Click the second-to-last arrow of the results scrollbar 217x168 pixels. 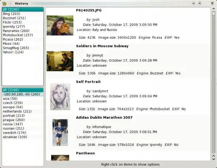click(213, 156)
